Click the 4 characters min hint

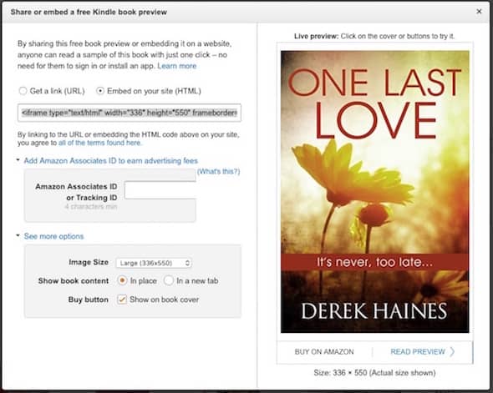point(91,207)
